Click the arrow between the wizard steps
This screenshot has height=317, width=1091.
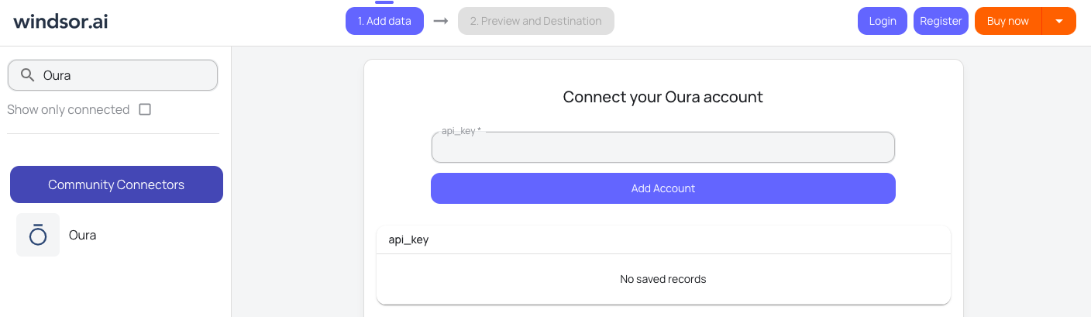pos(441,21)
